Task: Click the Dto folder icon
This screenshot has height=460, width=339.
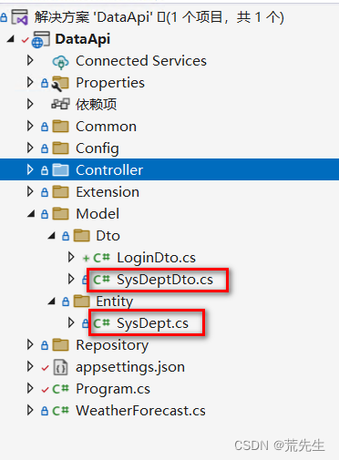Action: tap(82, 235)
